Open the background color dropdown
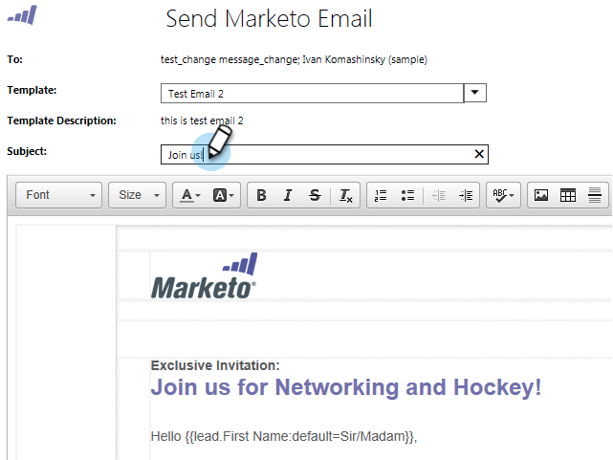Image resolution: width=613 pixels, height=460 pixels. click(x=223, y=195)
